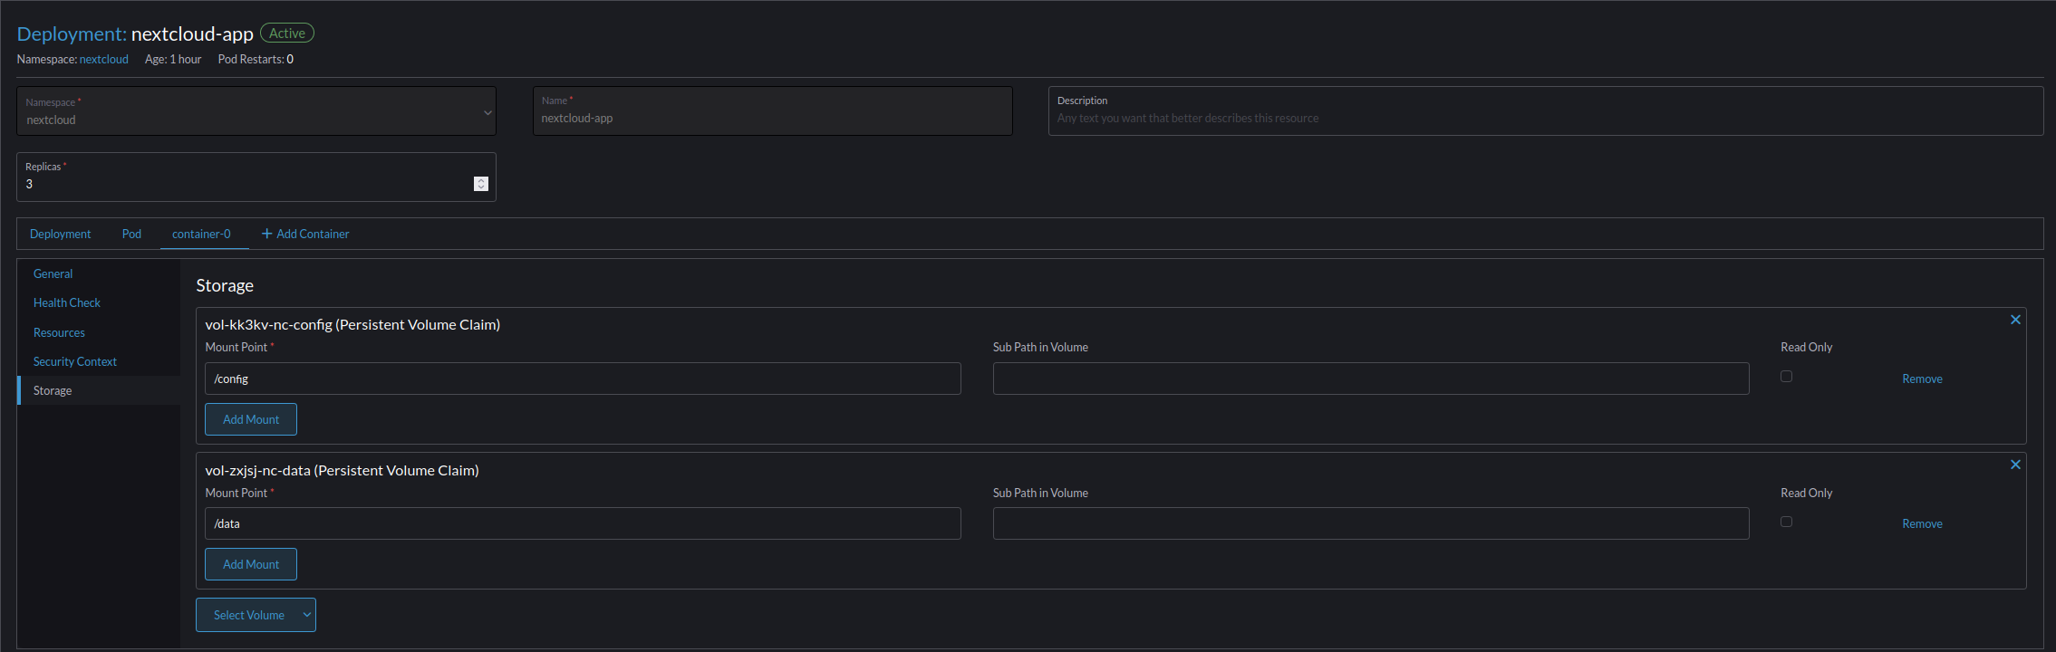Click the Description text field

[1546, 111]
